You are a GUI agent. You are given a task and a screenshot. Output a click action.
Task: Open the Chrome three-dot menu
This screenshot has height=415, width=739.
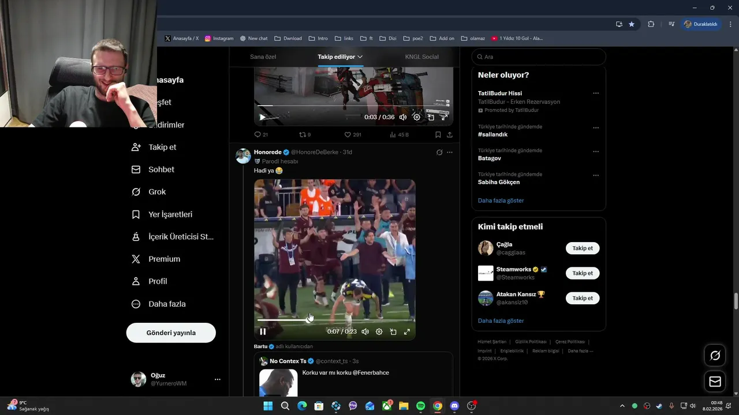click(x=730, y=24)
